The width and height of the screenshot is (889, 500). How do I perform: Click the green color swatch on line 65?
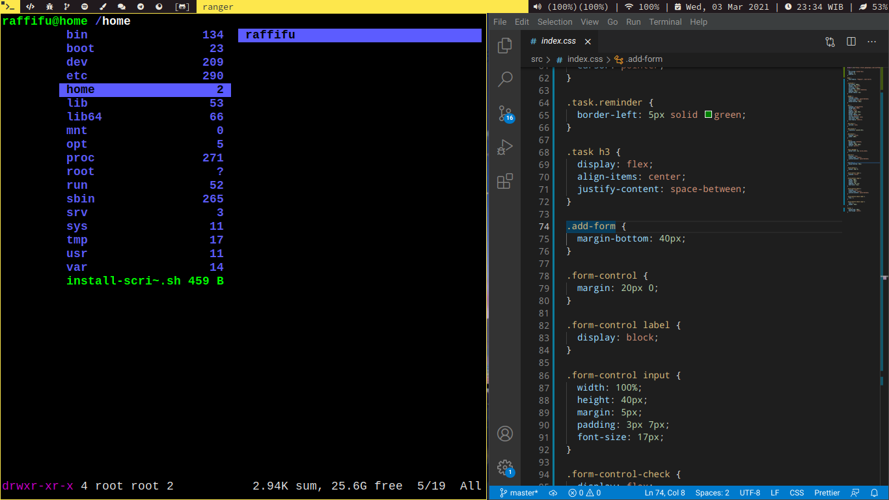click(x=709, y=115)
